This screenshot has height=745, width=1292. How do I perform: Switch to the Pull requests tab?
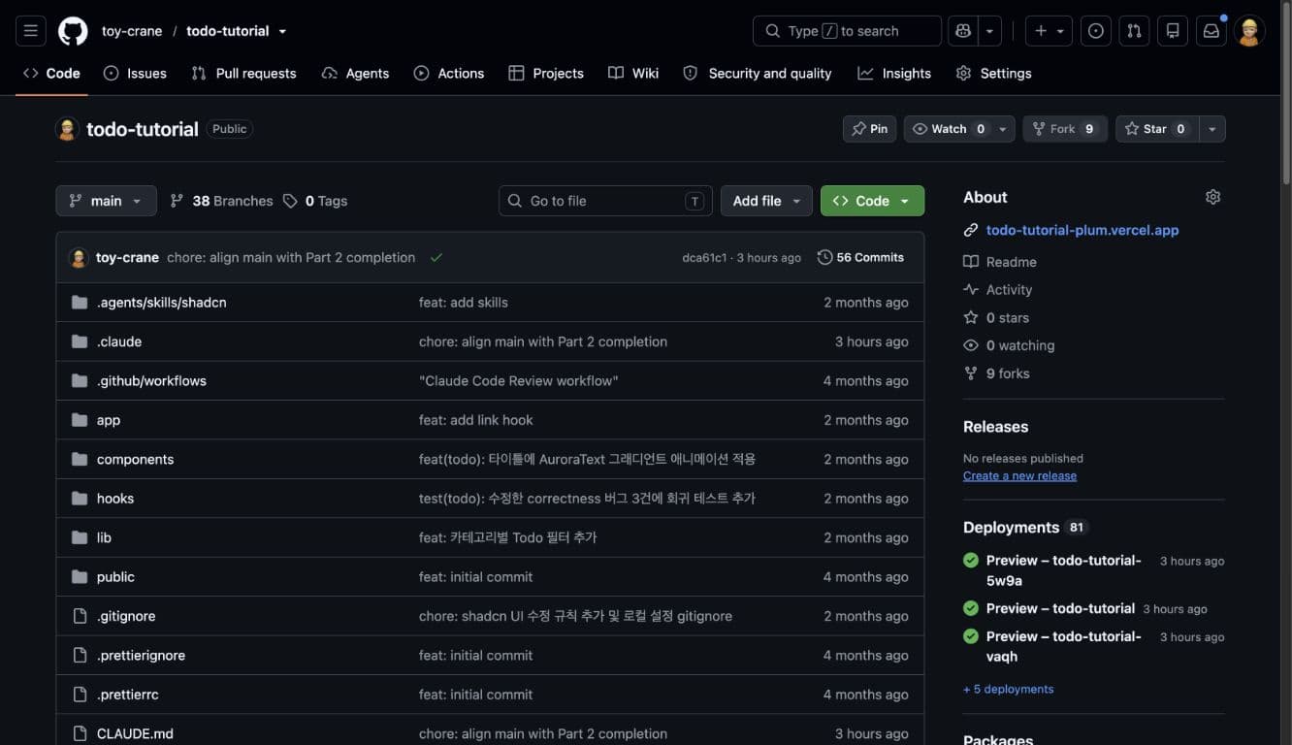[243, 73]
